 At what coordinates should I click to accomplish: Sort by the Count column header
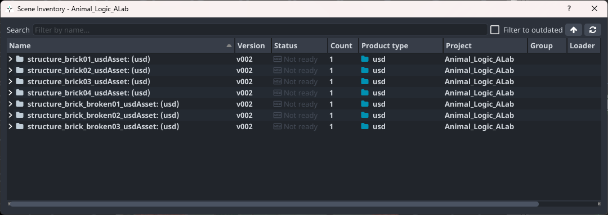(x=343, y=45)
